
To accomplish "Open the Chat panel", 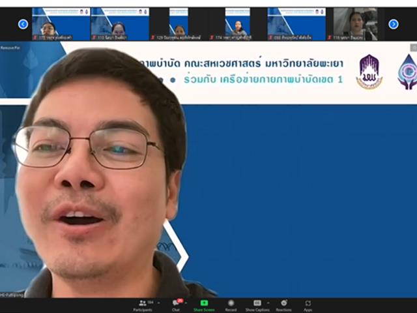I will click(x=177, y=306).
